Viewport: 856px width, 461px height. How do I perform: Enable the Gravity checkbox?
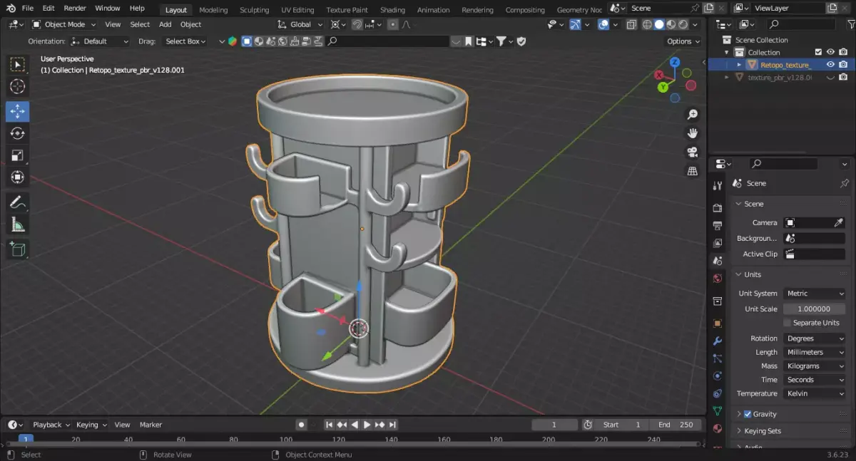(748, 414)
